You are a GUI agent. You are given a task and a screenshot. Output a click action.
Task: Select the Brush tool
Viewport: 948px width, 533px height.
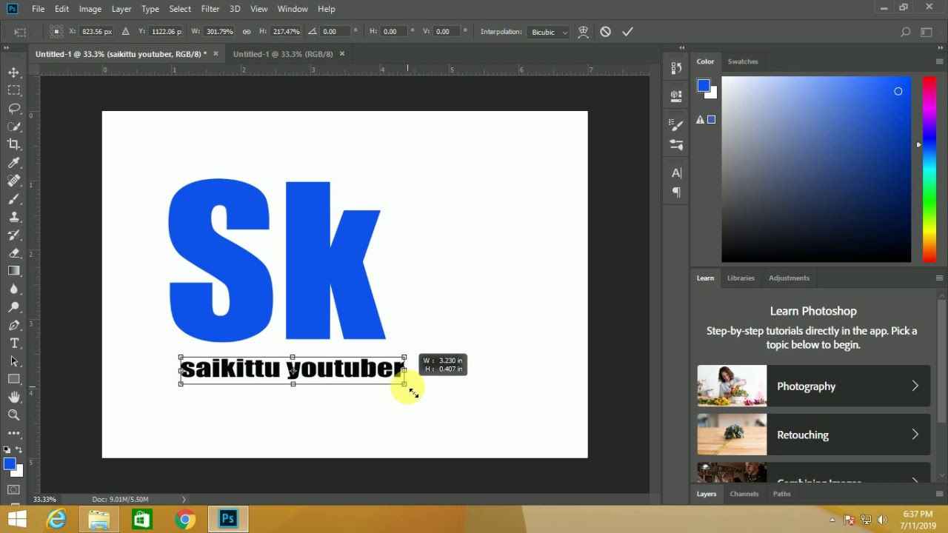[14, 199]
